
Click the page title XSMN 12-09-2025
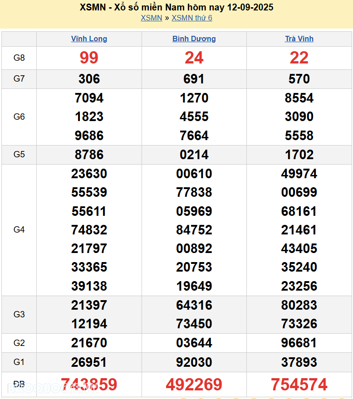point(176,7)
